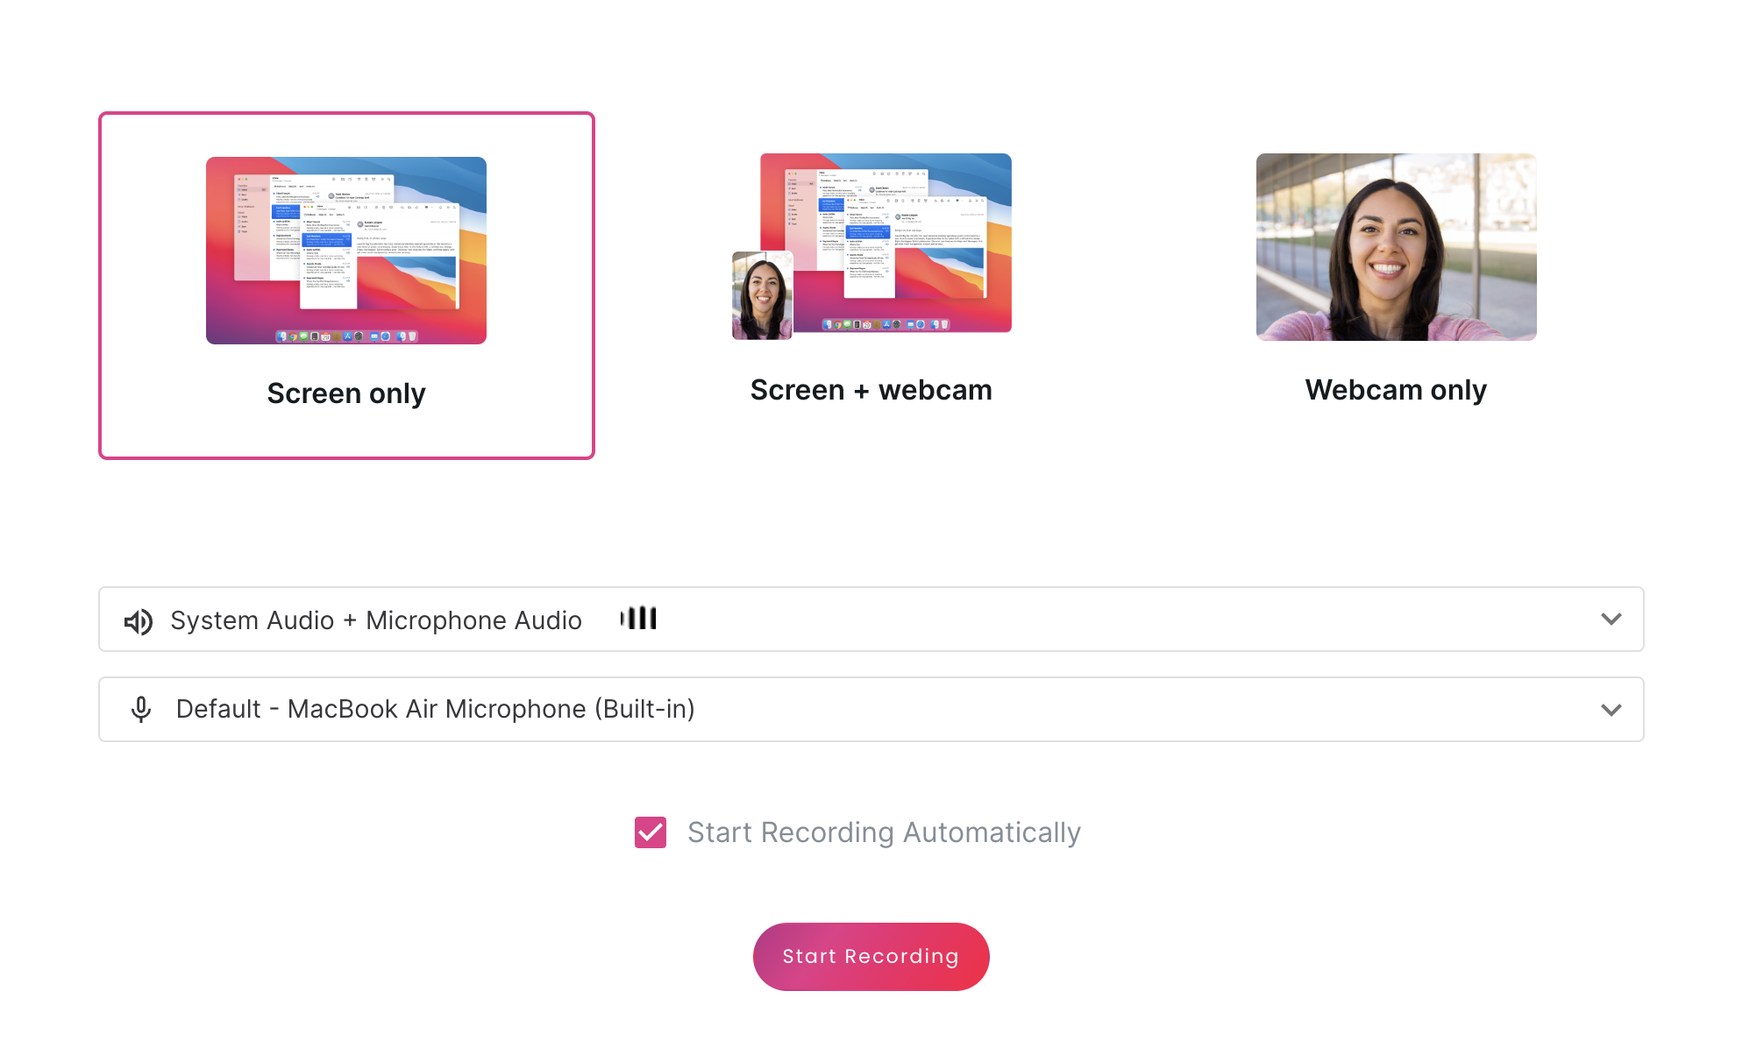
Task: Click the checkmark icon for automatic recording
Action: (x=651, y=832)
